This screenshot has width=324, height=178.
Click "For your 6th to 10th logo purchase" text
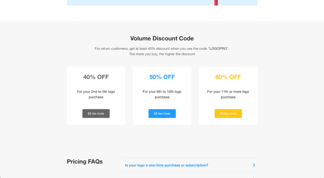(x=162, y=94)
